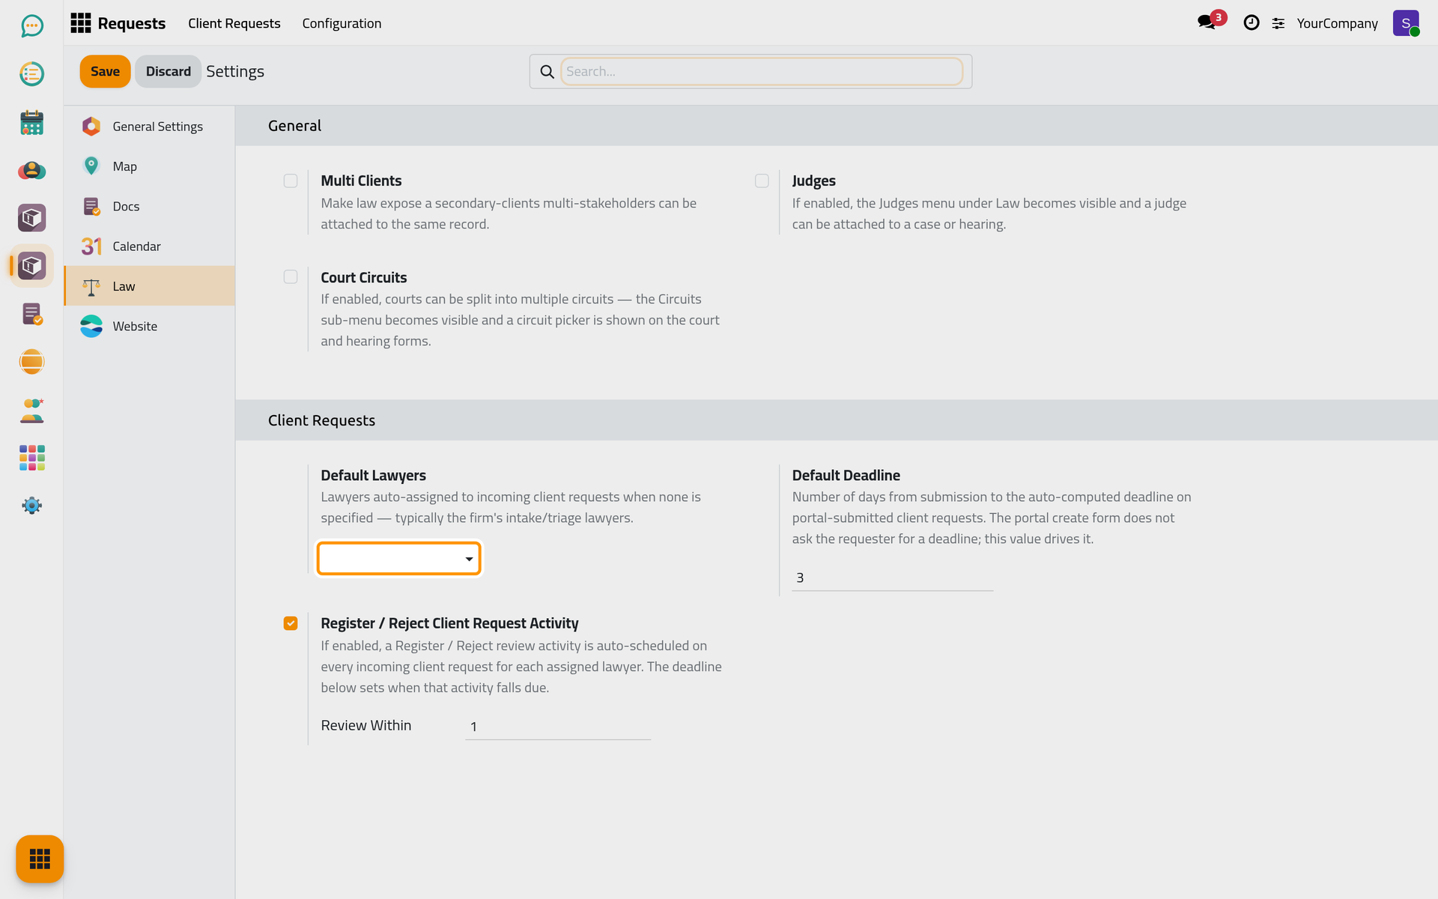This screenshot has width=1438, height=899.
Task: Open the document with checkmark sidebar icon
Action: [x=31, y=314]
